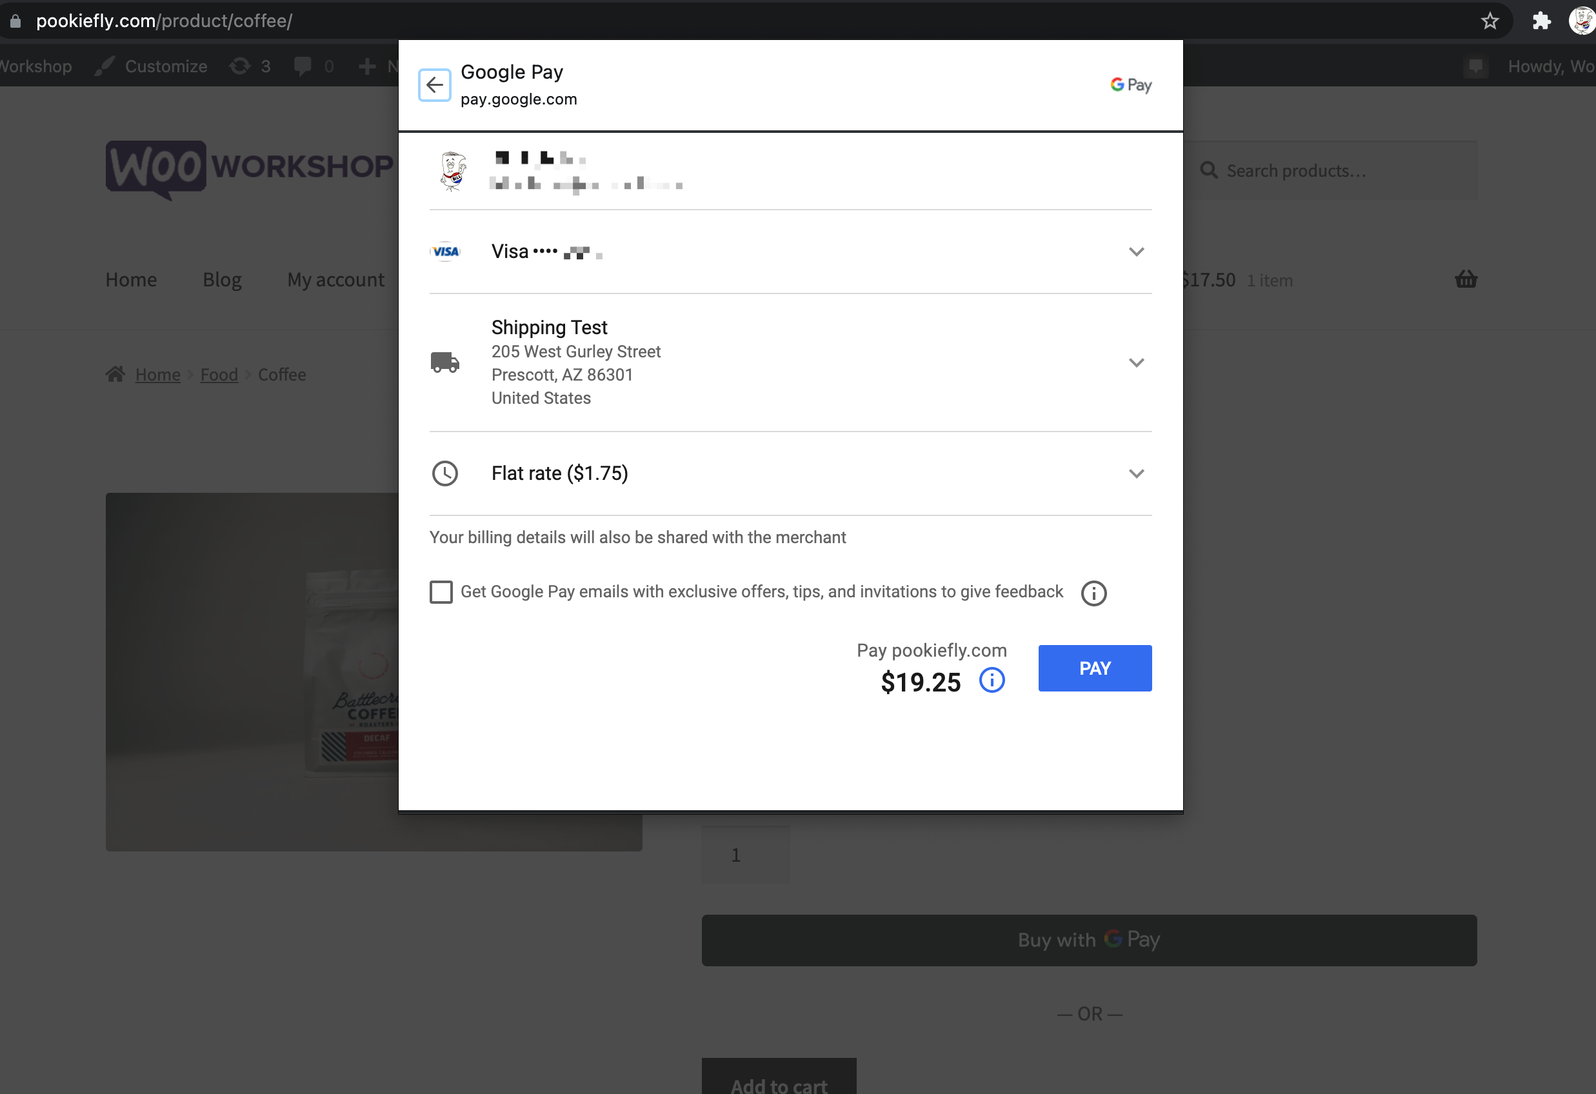Click the $19.25 total amount
The image size is (1596, 1094).
(x=920, y=682)
